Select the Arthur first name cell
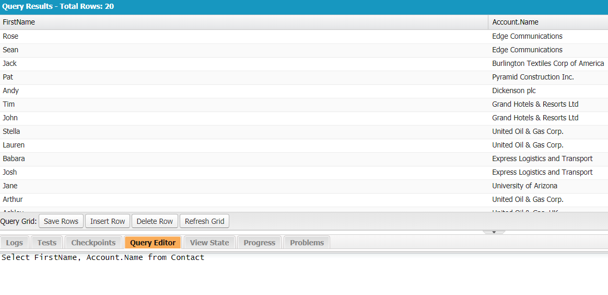The width and height of the screenshot is (608, 295). pyautogui.click(x=244, y=199)
